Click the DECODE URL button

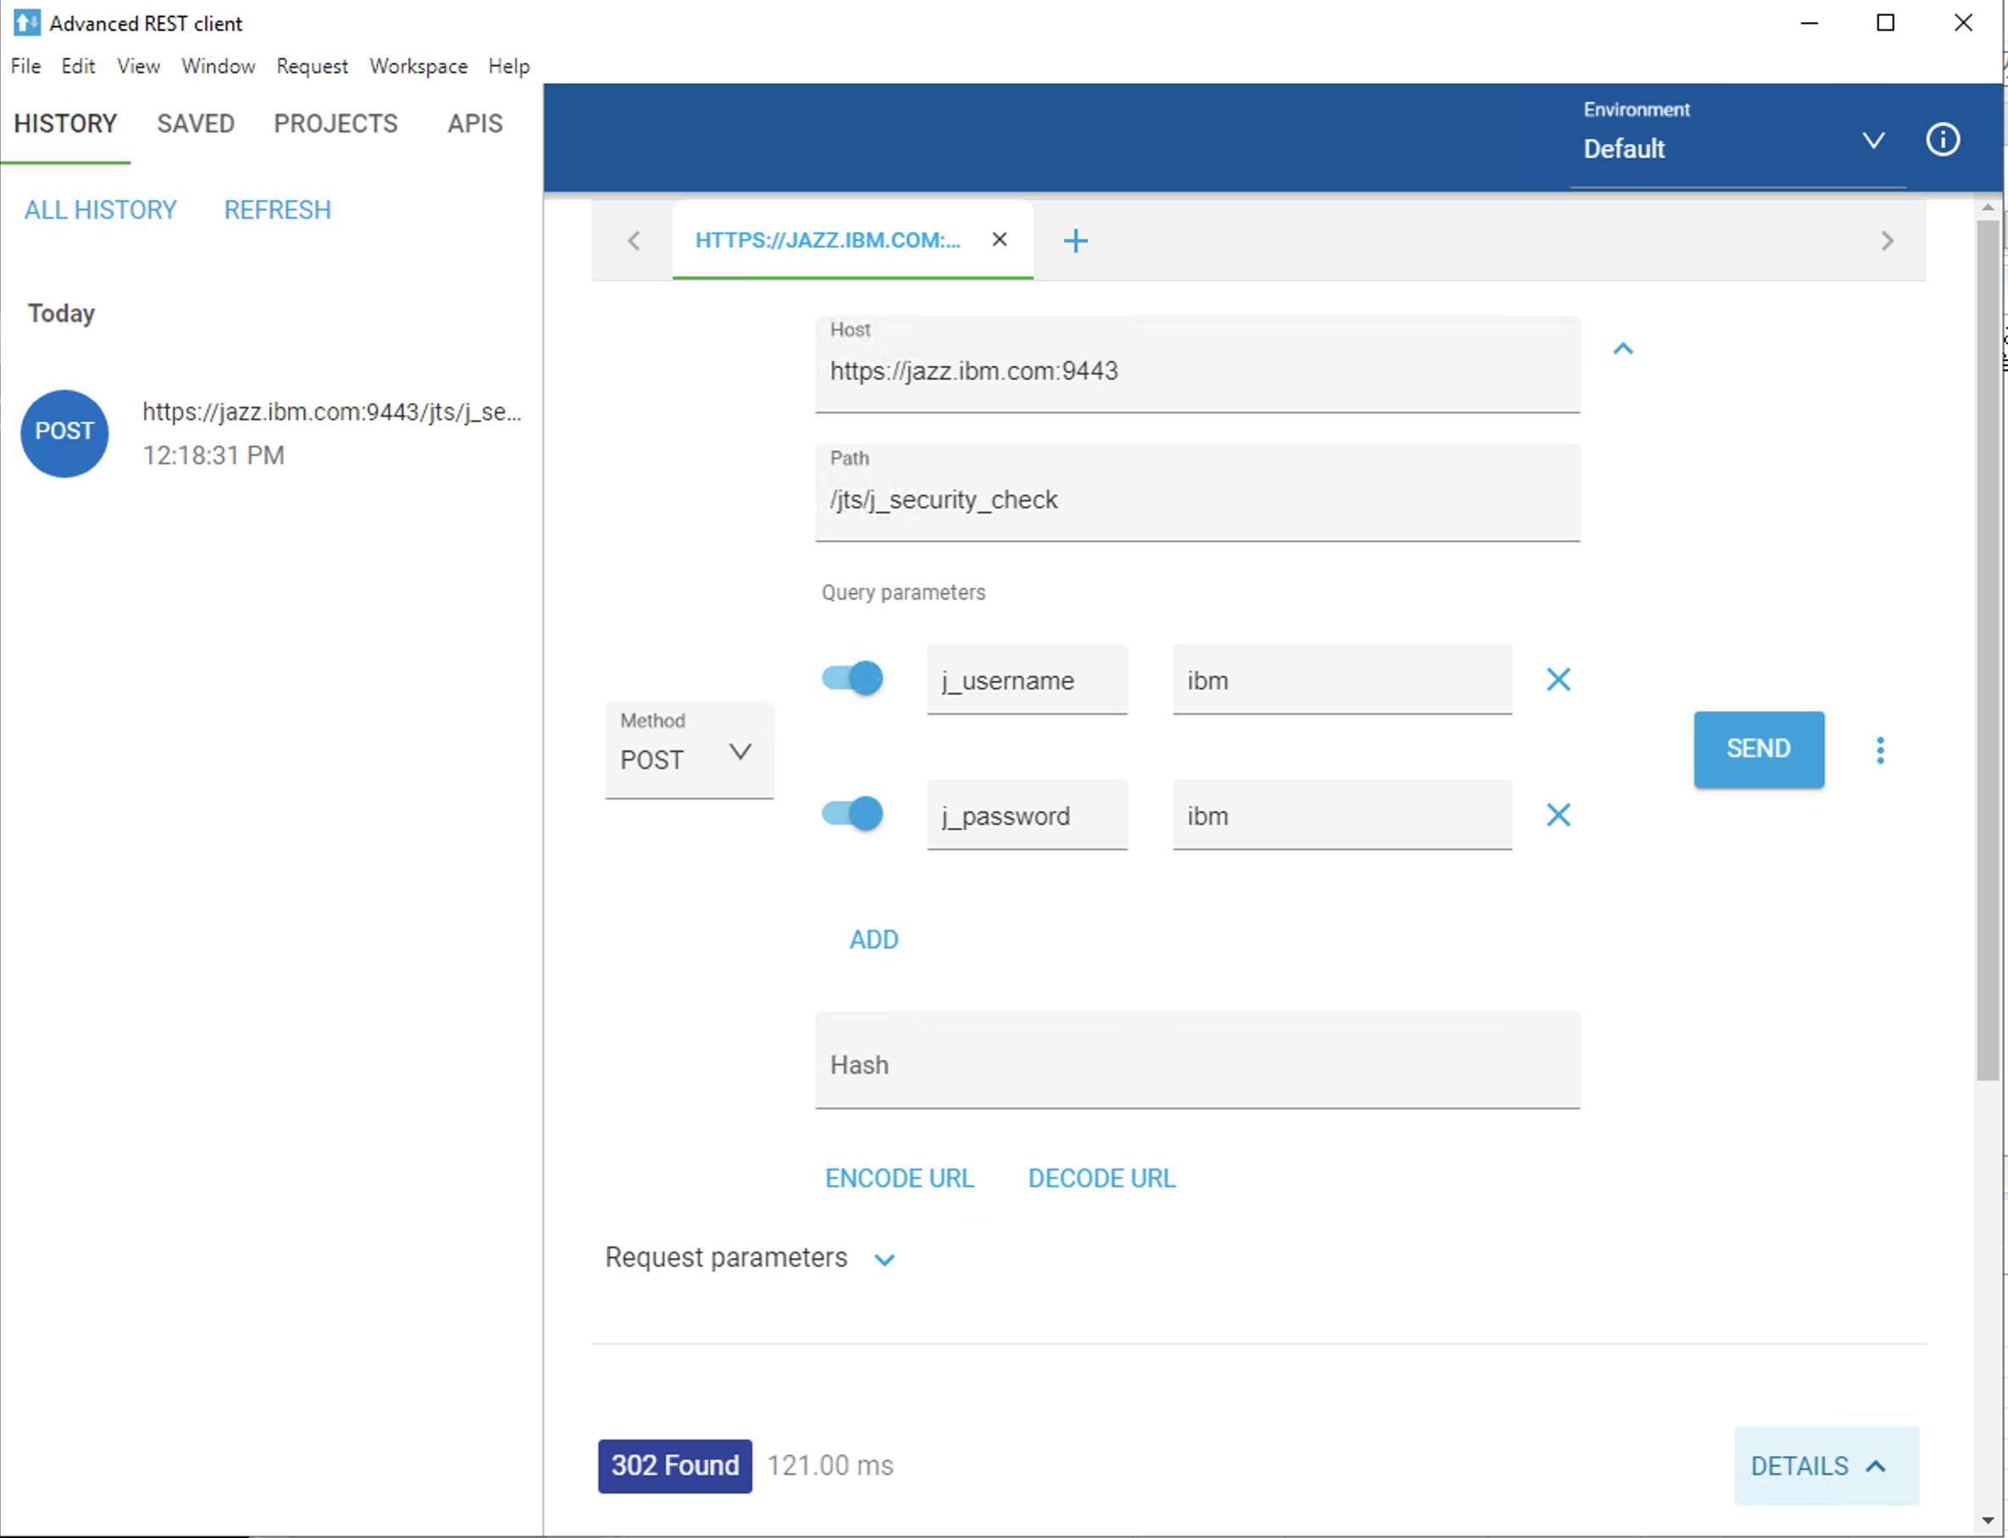pos(1101,1178)
